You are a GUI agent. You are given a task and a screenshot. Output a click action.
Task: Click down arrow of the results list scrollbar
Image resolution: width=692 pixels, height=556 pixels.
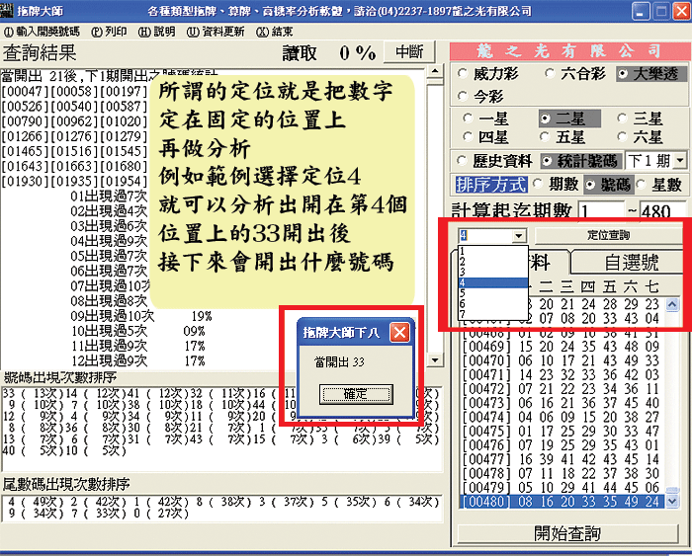(435, 360)
